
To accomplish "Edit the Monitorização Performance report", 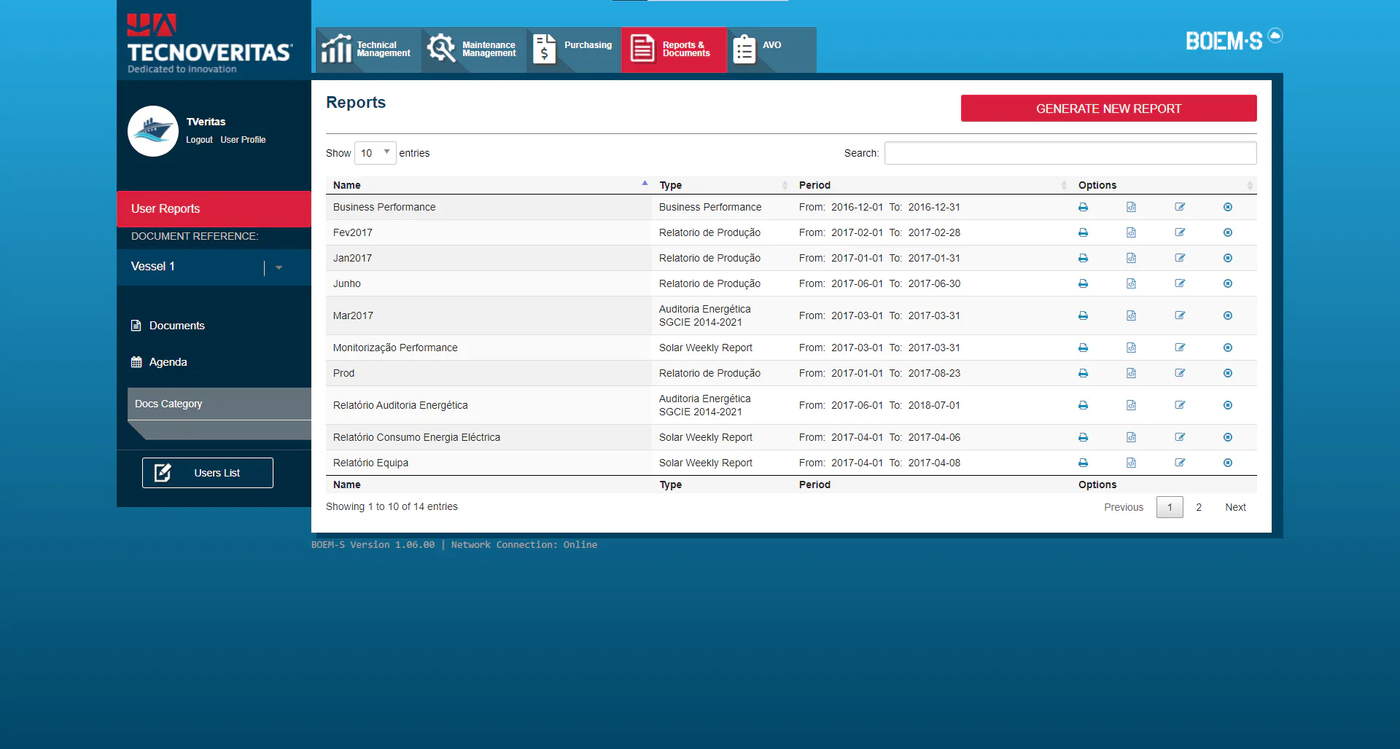I will [1180, 348].
